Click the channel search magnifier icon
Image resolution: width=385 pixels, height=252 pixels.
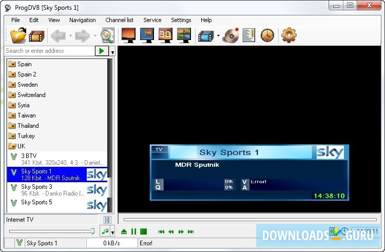(107, 35)
